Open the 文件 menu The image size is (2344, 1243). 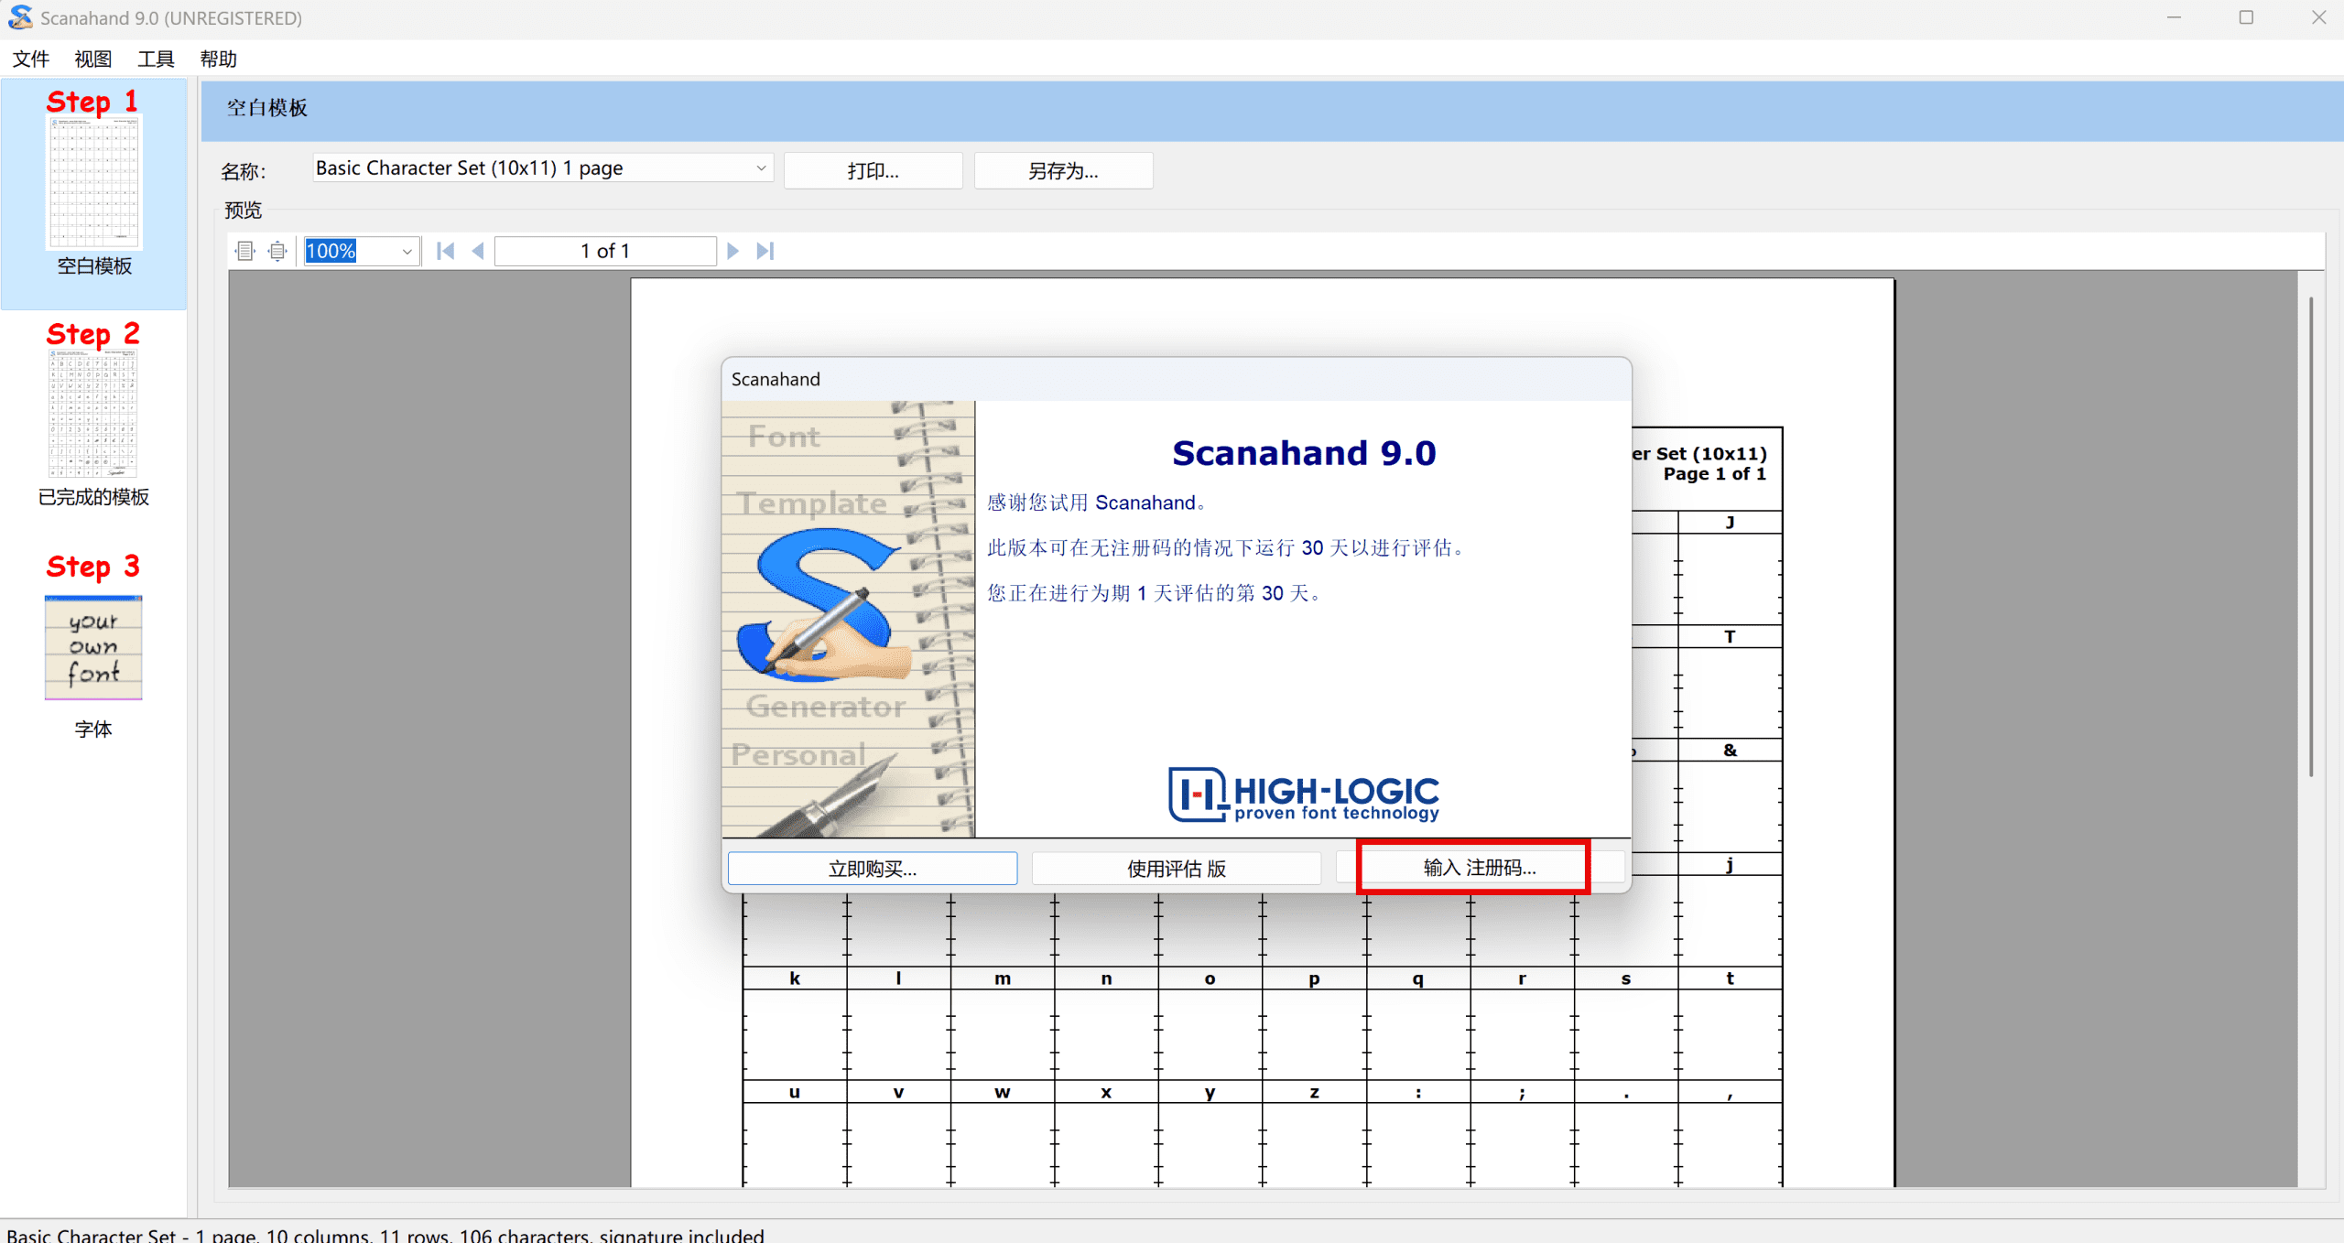[30, 59]
